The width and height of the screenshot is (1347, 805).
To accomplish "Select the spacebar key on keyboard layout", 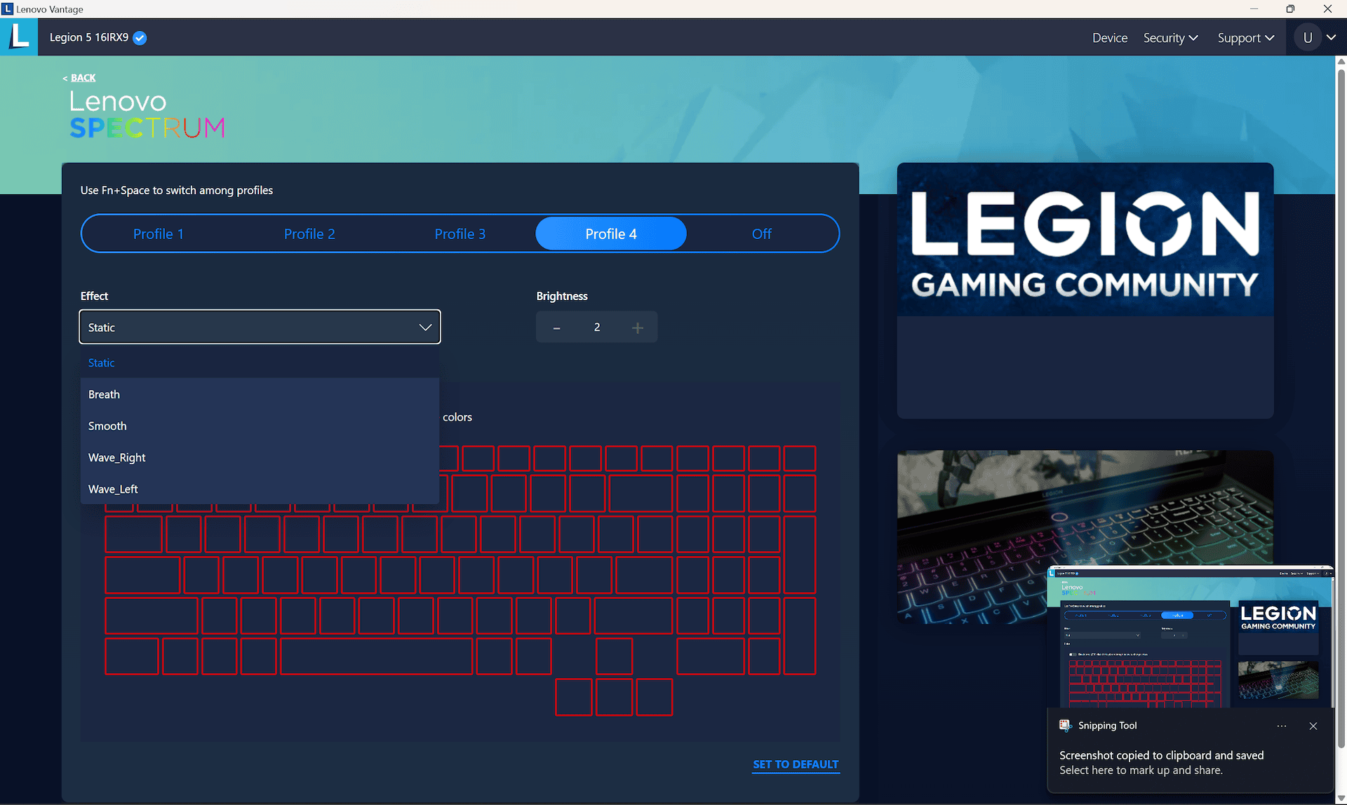I will [x=376, y=656].
